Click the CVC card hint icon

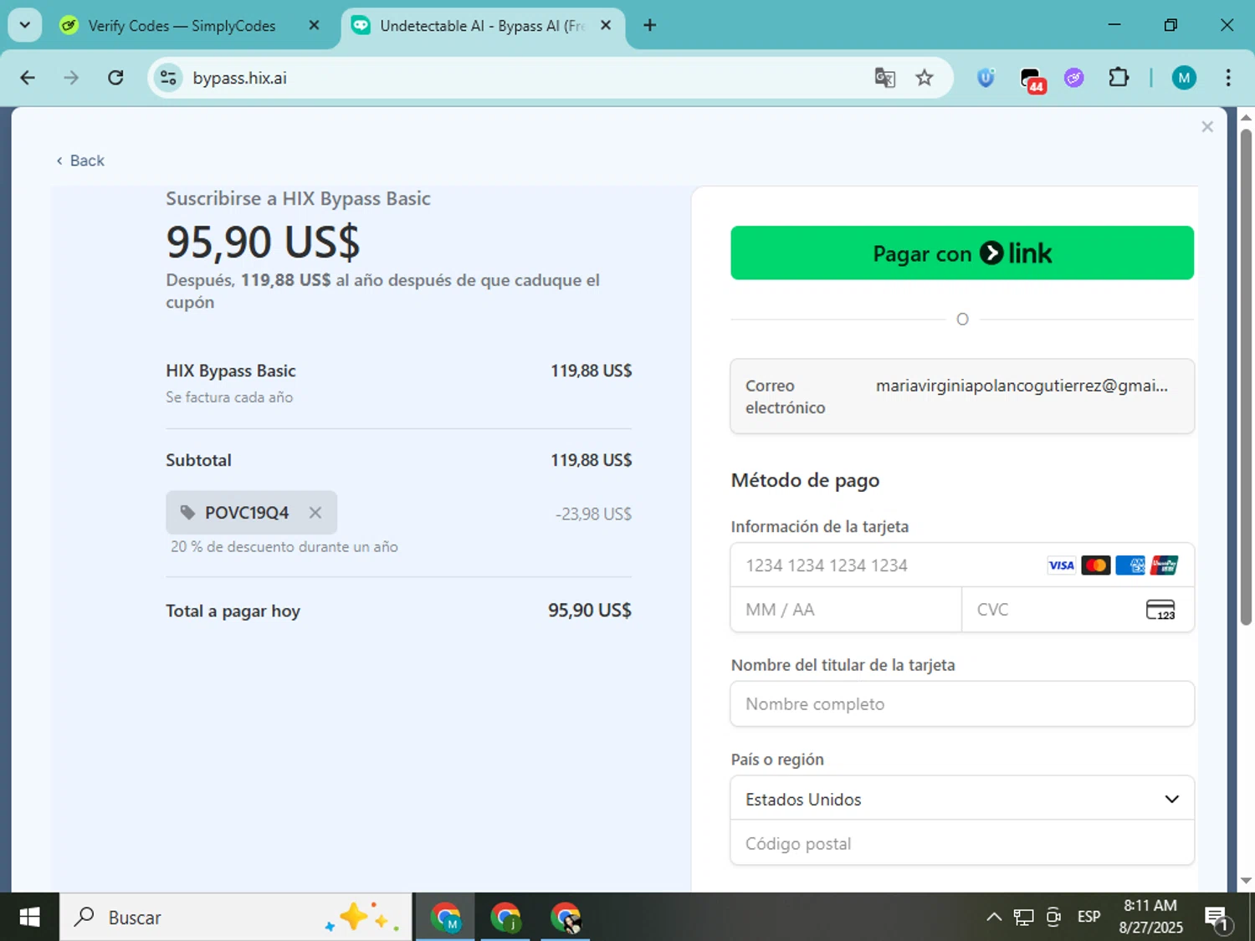(x=1160, y=610)
